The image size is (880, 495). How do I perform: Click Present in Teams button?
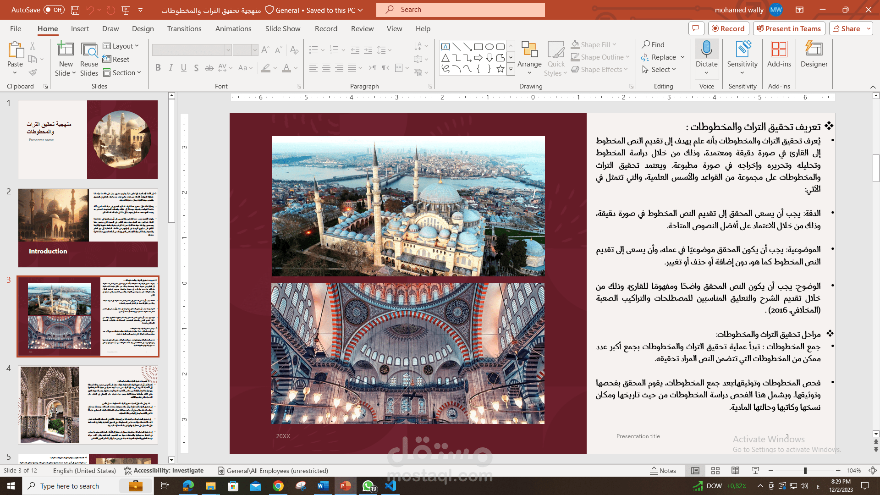pos(789,28)
